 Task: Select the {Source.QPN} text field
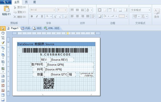click(x=70, y=65)
